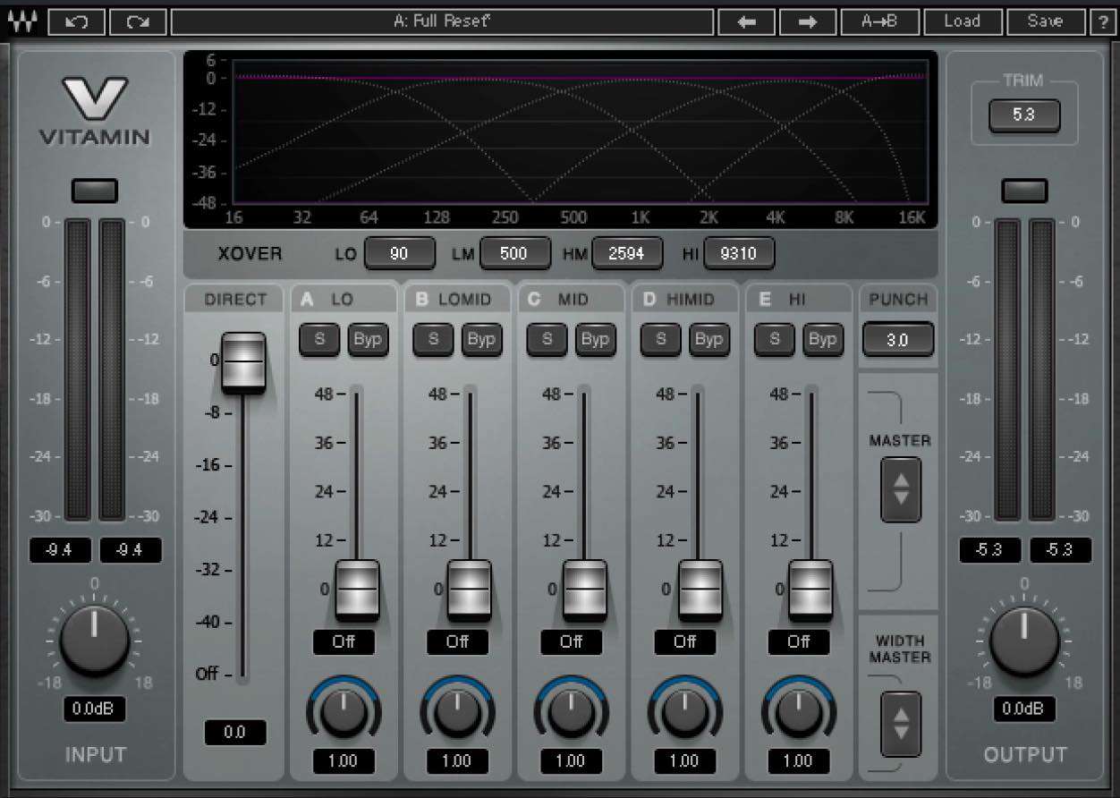Select the HM crossover frequency field

click(626, 254)
